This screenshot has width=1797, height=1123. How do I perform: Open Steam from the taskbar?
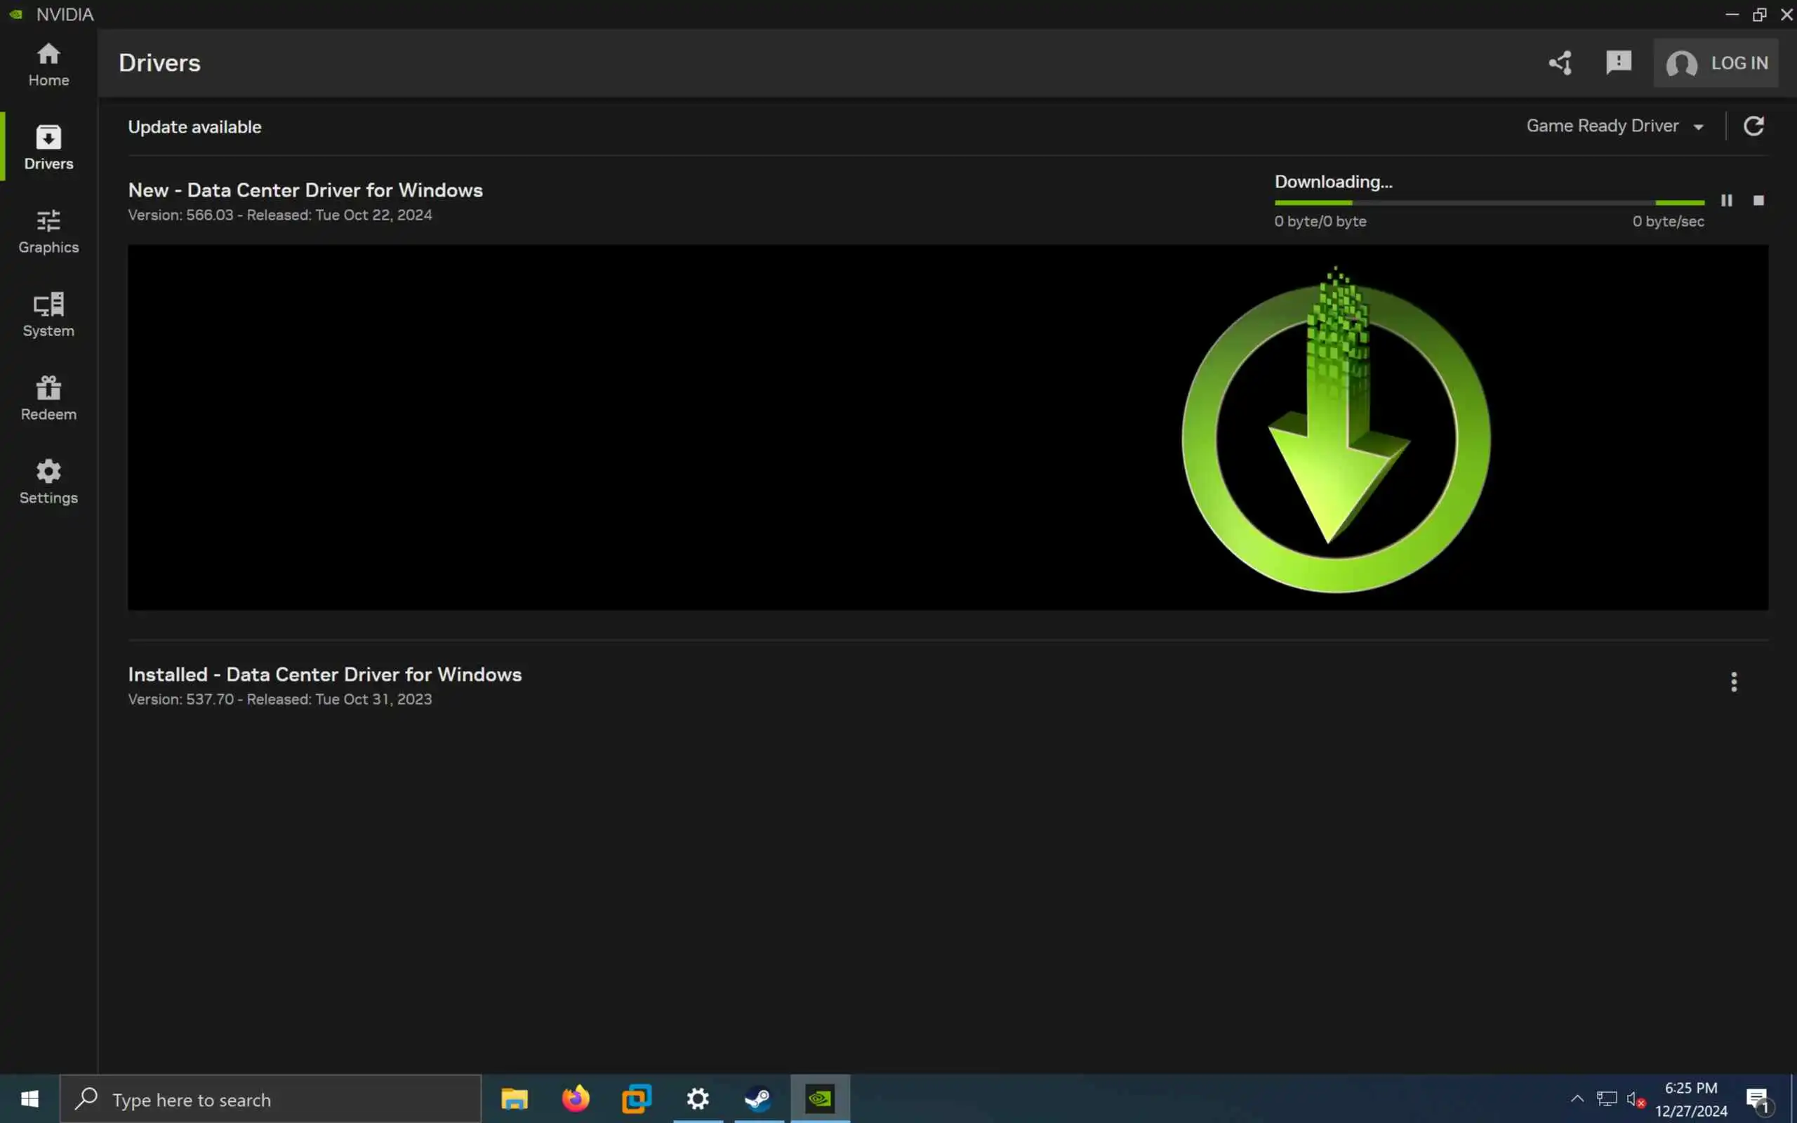coord(758,1098)
